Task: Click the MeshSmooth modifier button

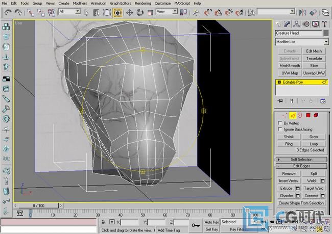Action: 290,66
